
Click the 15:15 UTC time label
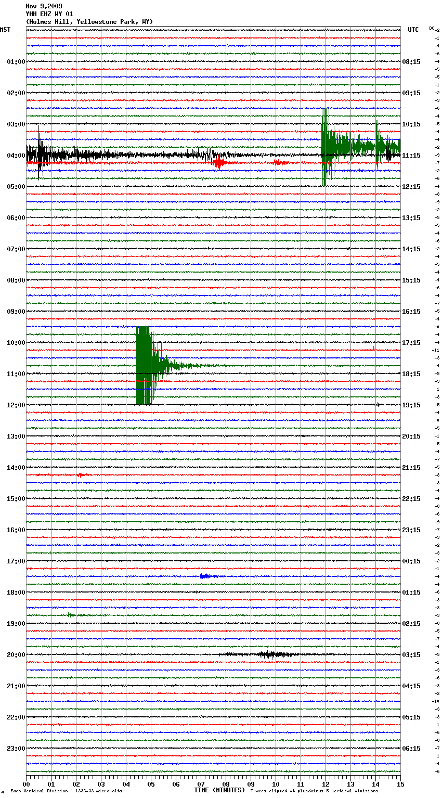coord(411,280)
